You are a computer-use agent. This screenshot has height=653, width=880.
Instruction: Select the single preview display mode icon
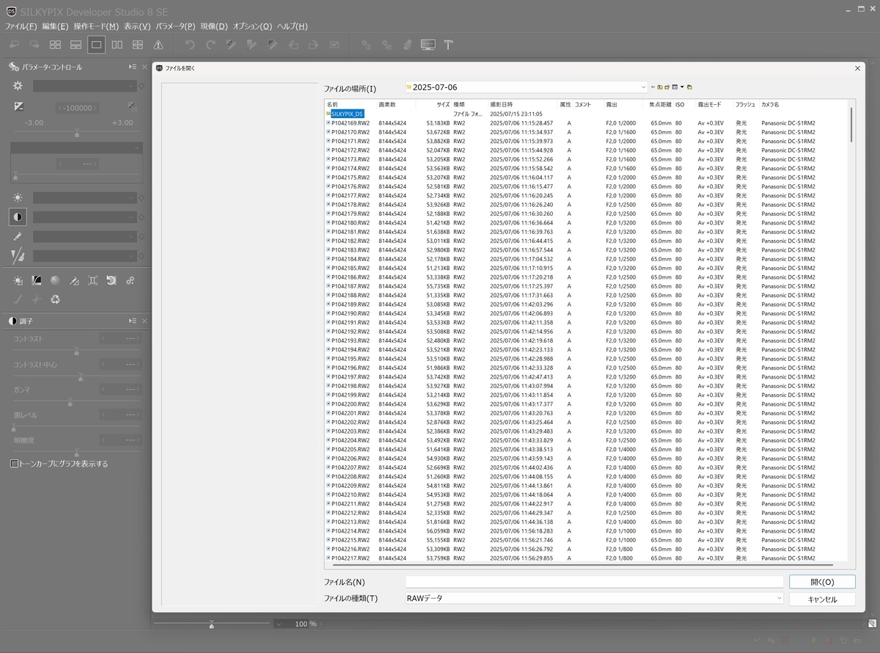click(96, 45)
